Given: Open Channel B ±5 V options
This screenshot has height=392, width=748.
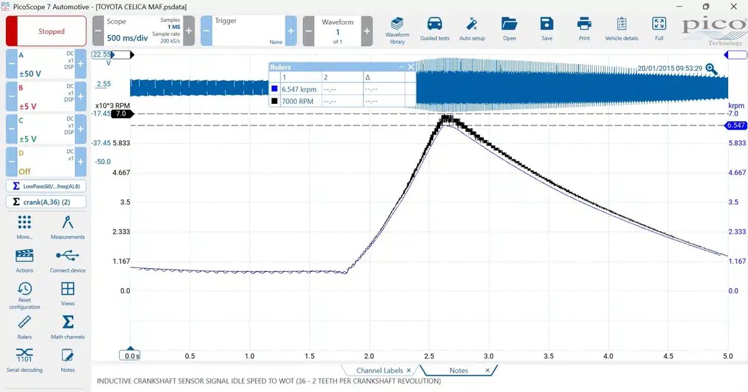Looking at the screenshot, I should (46, 96).
